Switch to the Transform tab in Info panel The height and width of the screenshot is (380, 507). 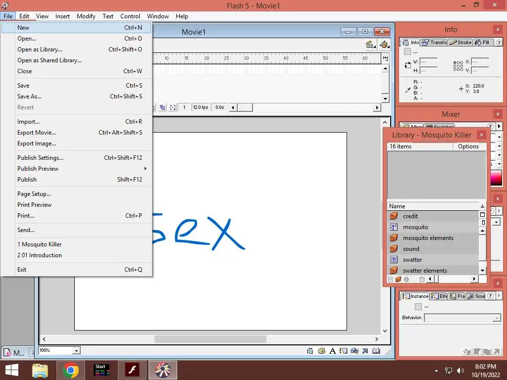tap(435, 43)
